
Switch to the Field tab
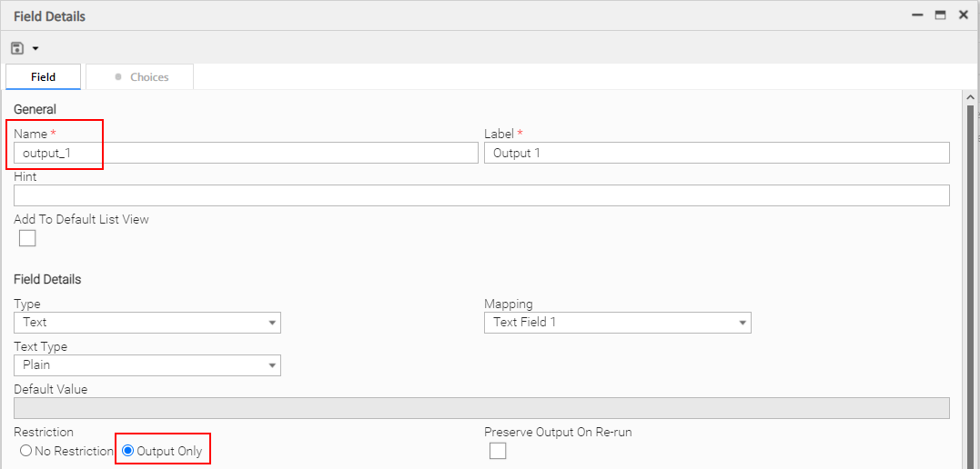pyautogui.click(x=43, y=77)
